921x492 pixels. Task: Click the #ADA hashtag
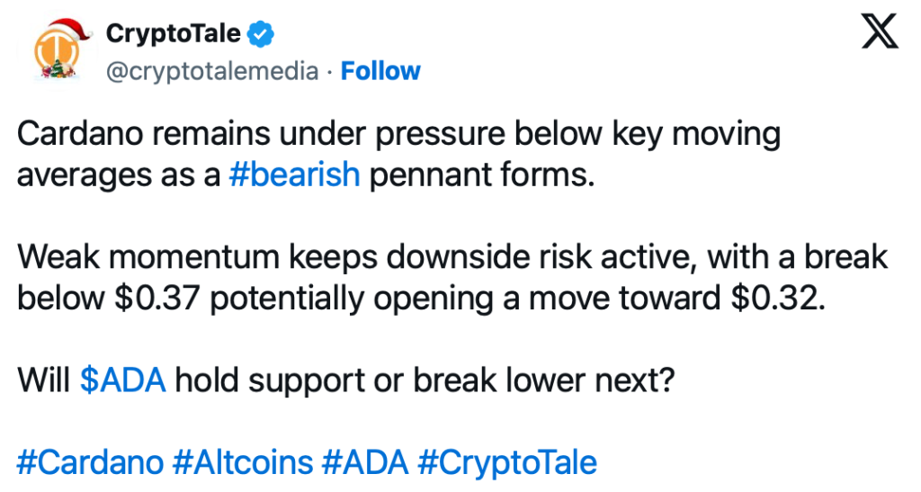364,462
